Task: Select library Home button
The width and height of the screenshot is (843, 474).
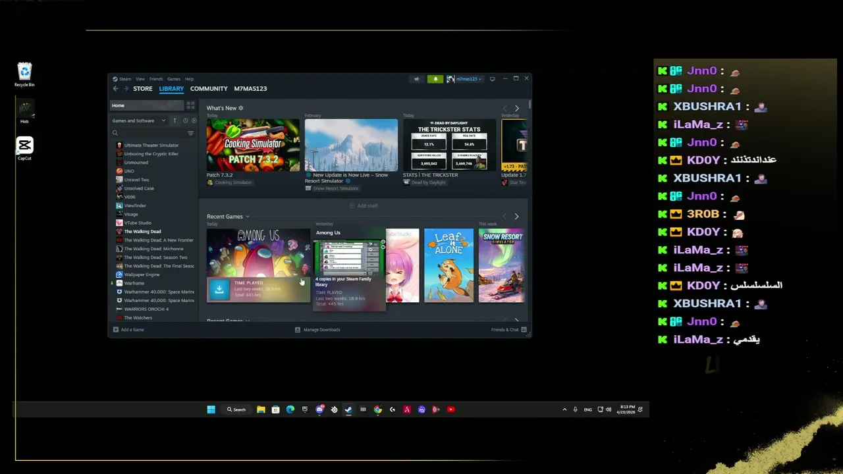Action: click(x=146, y=105)
